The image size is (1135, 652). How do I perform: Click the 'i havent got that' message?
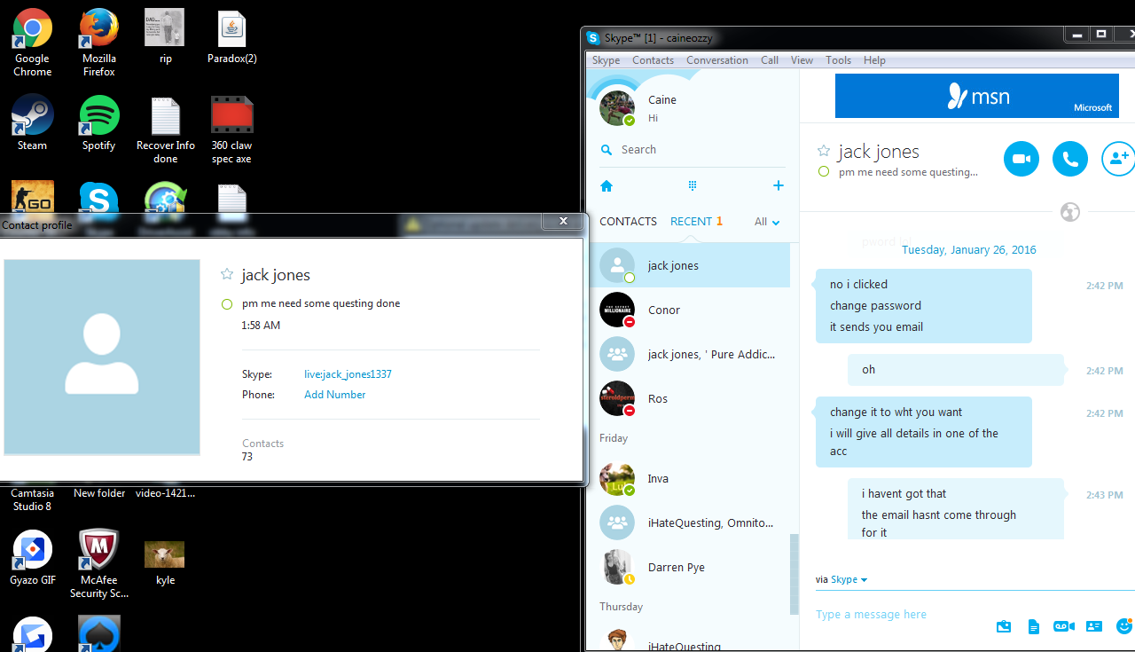(904, 494)
